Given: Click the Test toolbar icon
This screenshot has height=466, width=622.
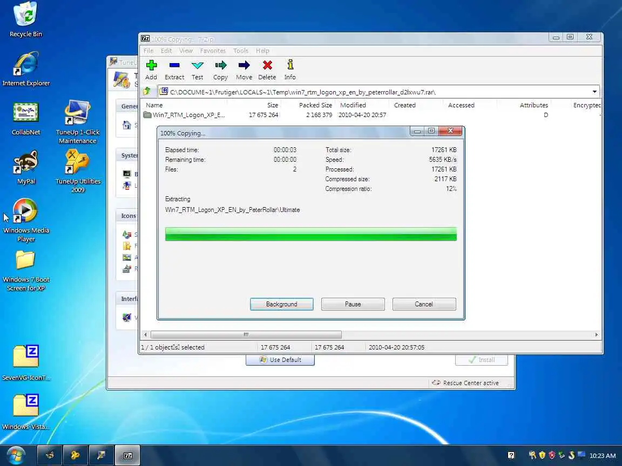Looking at the screenshot, I should pyautogui.click(x=197, y=70).
